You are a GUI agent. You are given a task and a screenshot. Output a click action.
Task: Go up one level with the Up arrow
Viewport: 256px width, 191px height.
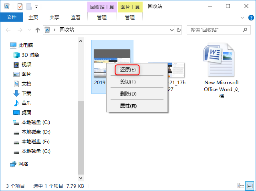(38, 30)
